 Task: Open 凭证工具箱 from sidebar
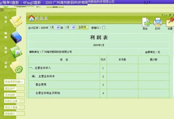coord(14,107)
